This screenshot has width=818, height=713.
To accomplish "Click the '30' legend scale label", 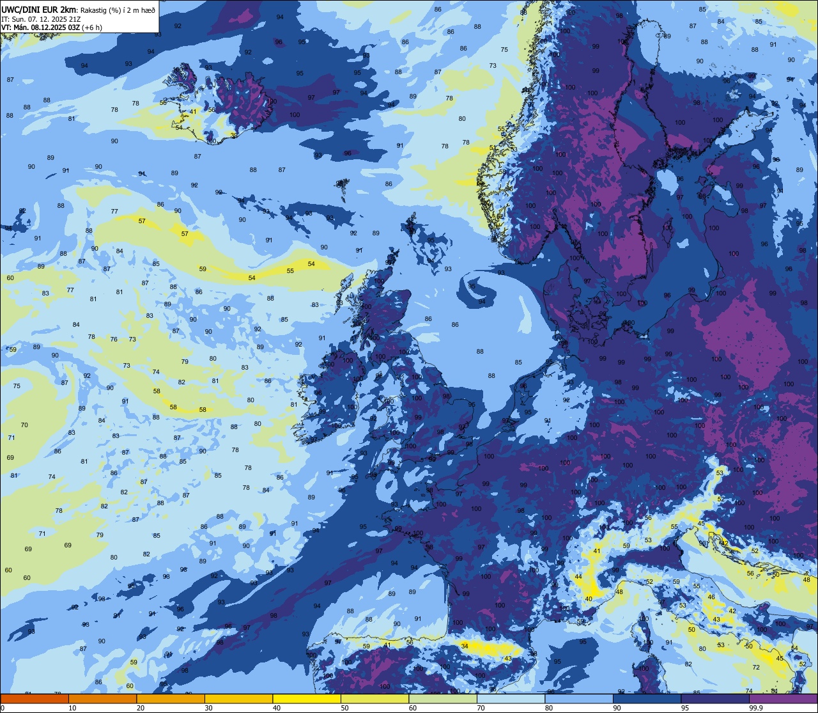I will (x=208, y=708).
